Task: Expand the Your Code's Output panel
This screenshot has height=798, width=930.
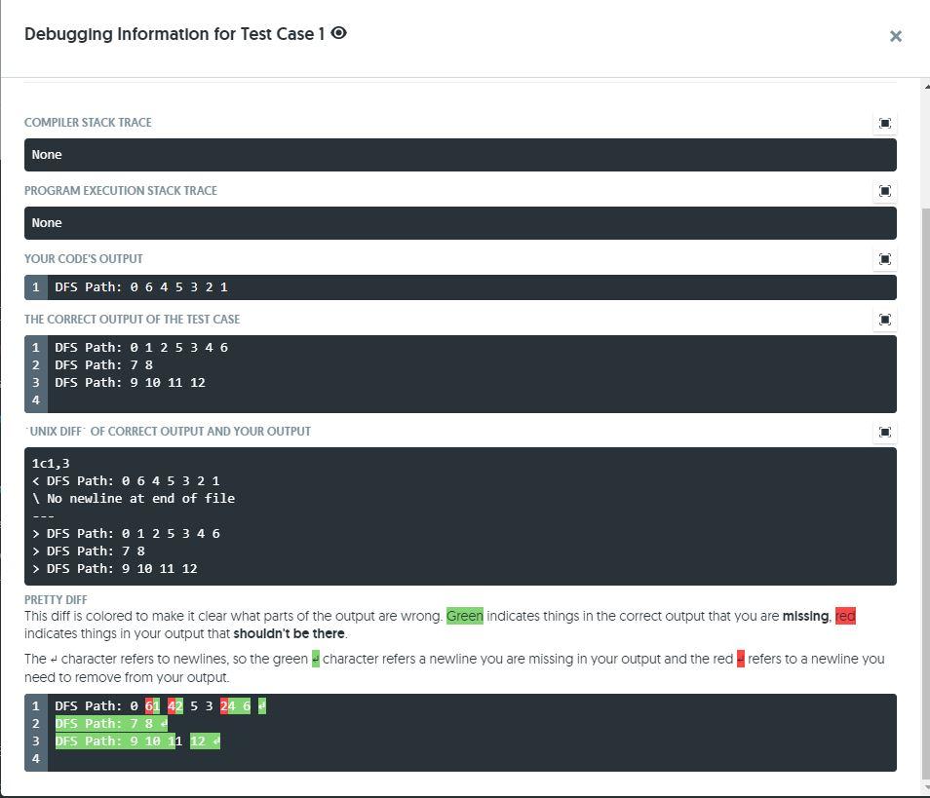Action: (885, 259)
